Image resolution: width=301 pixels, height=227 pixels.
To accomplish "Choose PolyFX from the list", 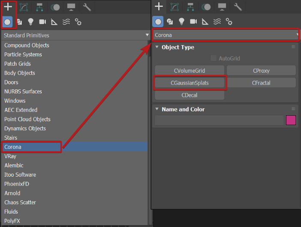I will pyautogui.click(x=75, y=221).
